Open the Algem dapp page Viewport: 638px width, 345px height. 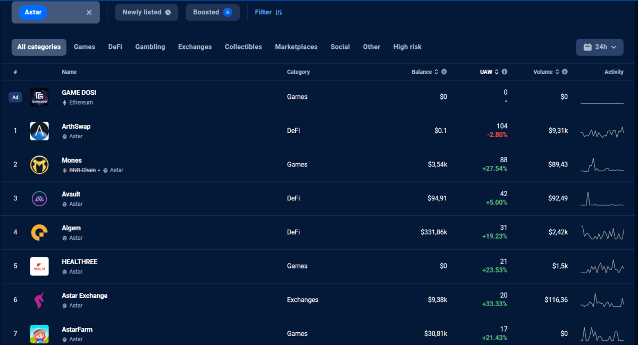tap(71, 228)
